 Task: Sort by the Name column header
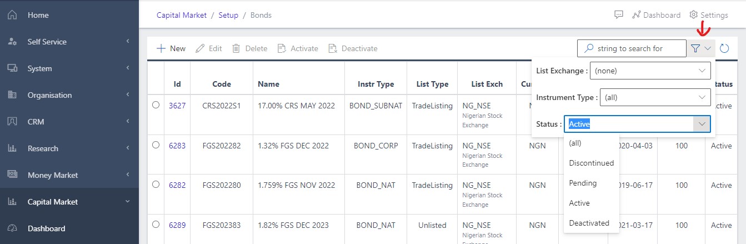click(x=269, y=84)
